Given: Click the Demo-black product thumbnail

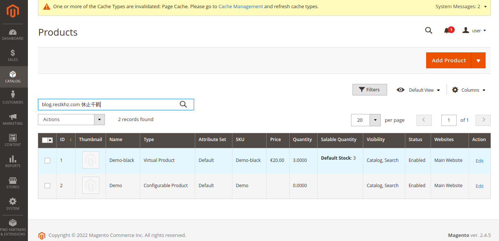Looking at the screenshot, I should pos(91,160).
